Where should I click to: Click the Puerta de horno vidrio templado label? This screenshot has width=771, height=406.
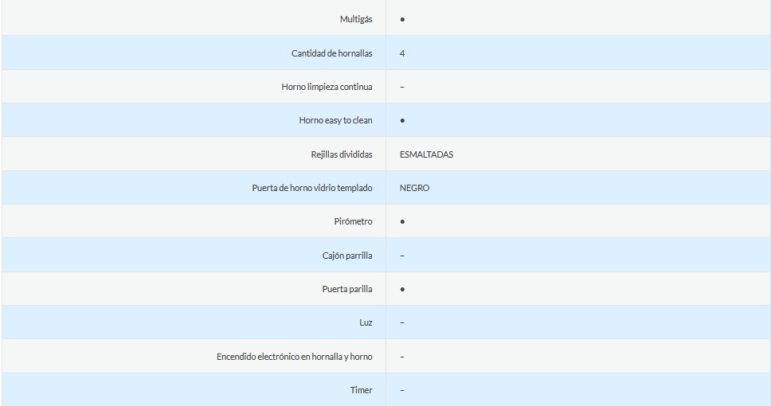tap(312, 188)
